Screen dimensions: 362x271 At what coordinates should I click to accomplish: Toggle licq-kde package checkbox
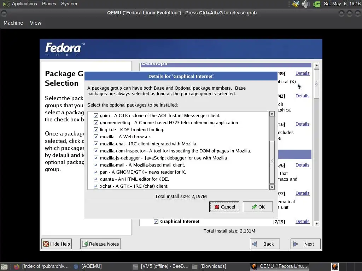(x=96, y=130)
